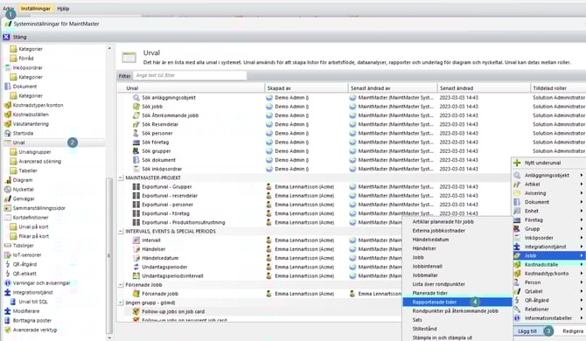Expand the Kostnadsställe submenu arrow
This screenshot has height=341, width=586.
582,264
